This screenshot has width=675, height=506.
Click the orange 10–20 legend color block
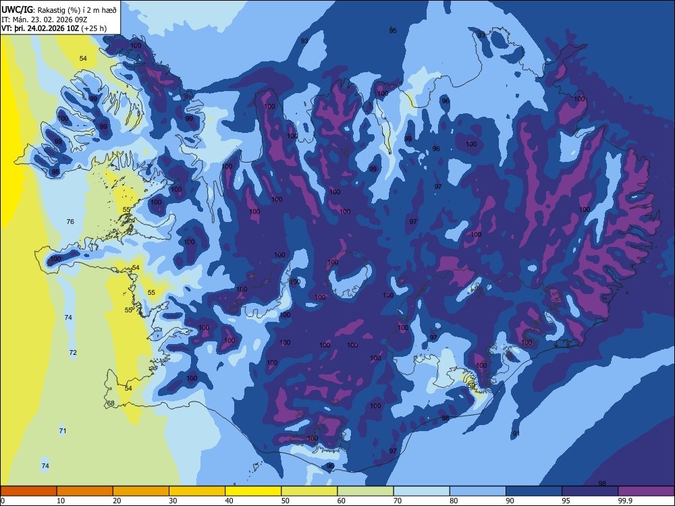(x=85, y=491)
